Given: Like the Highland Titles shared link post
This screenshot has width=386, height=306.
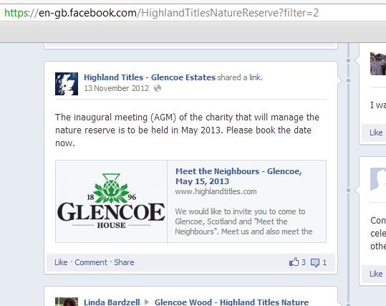Looking at the screenshot, I should tap(61, 262).
